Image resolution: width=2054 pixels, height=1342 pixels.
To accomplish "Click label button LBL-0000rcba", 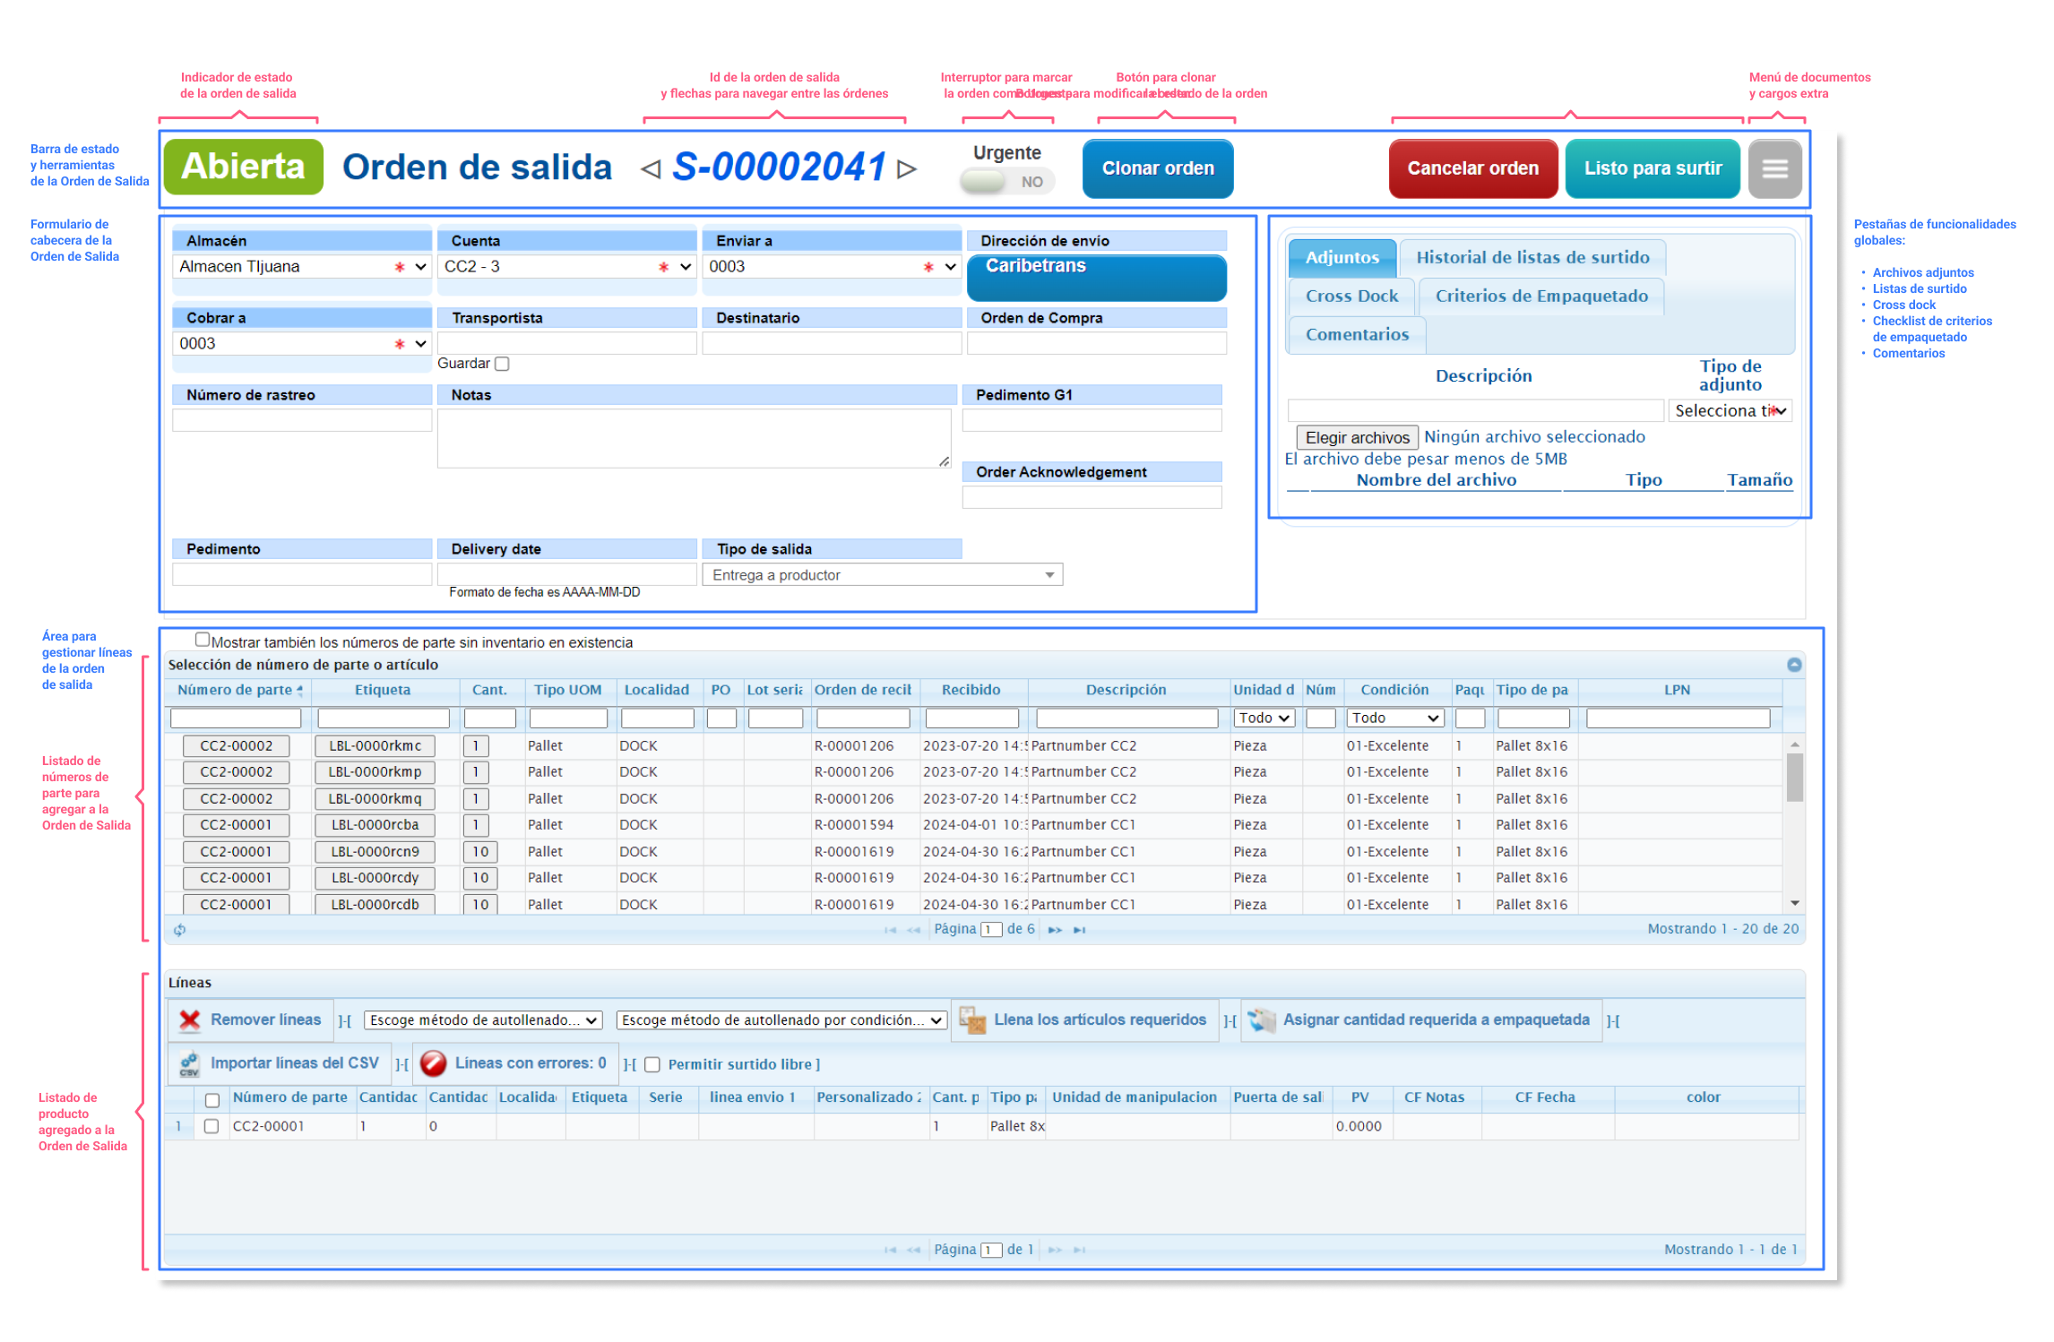I will point(375,825).
